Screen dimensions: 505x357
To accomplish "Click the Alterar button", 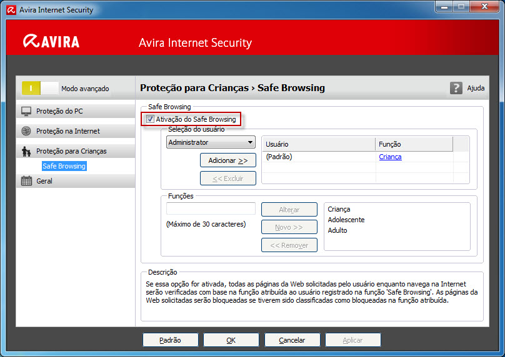I will pos(289,209).
